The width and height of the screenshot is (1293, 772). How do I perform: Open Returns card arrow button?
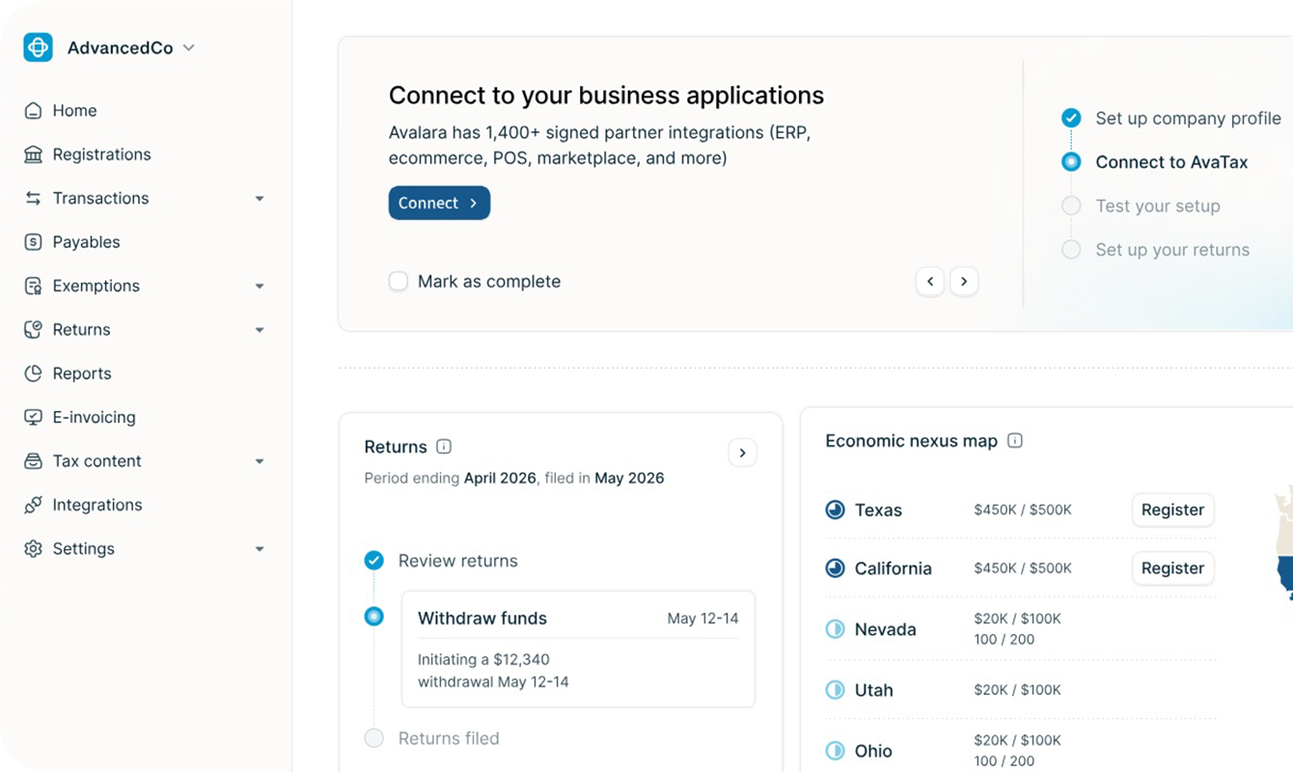(x=742, y=453)
